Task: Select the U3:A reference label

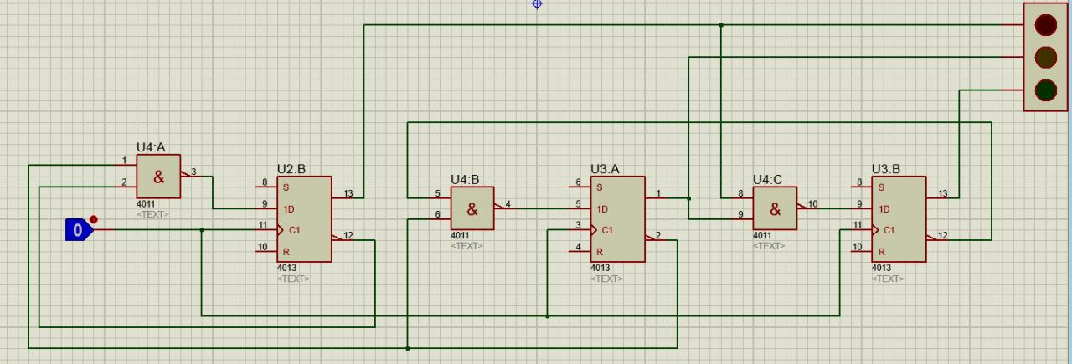Action: click(x=605, y=169)
